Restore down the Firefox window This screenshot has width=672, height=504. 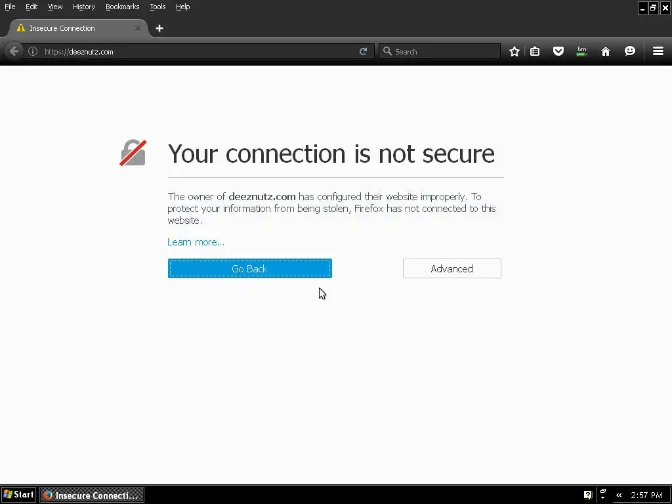(653, 8)
